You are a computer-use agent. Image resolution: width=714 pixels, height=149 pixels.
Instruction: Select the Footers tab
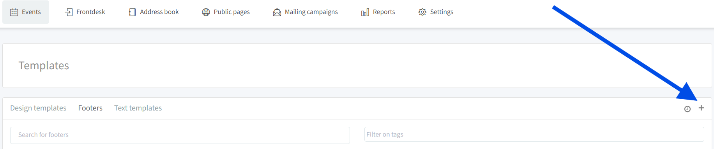(x=90, y=108)
